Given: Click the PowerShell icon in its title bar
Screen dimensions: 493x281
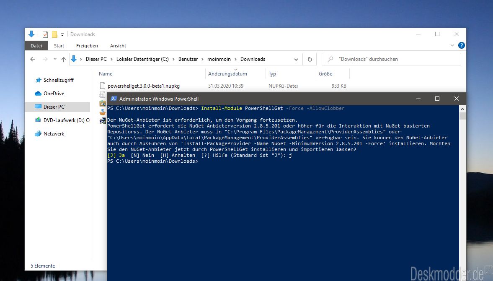Looking at the screenshot, I should (114, 99).
